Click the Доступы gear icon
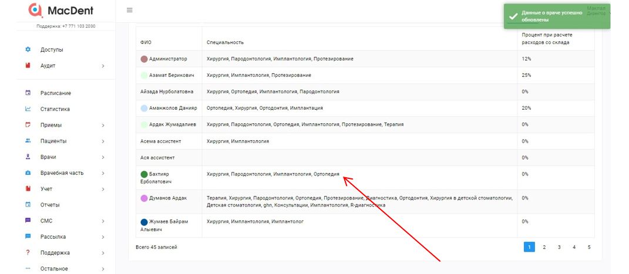Screen dimensions: 629x274 point(28,50)
